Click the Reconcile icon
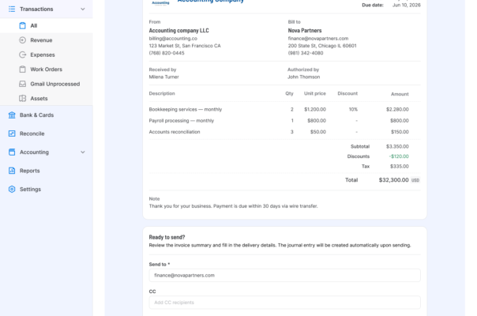Viewport: 477px width, 316px height. coord(12,134)
